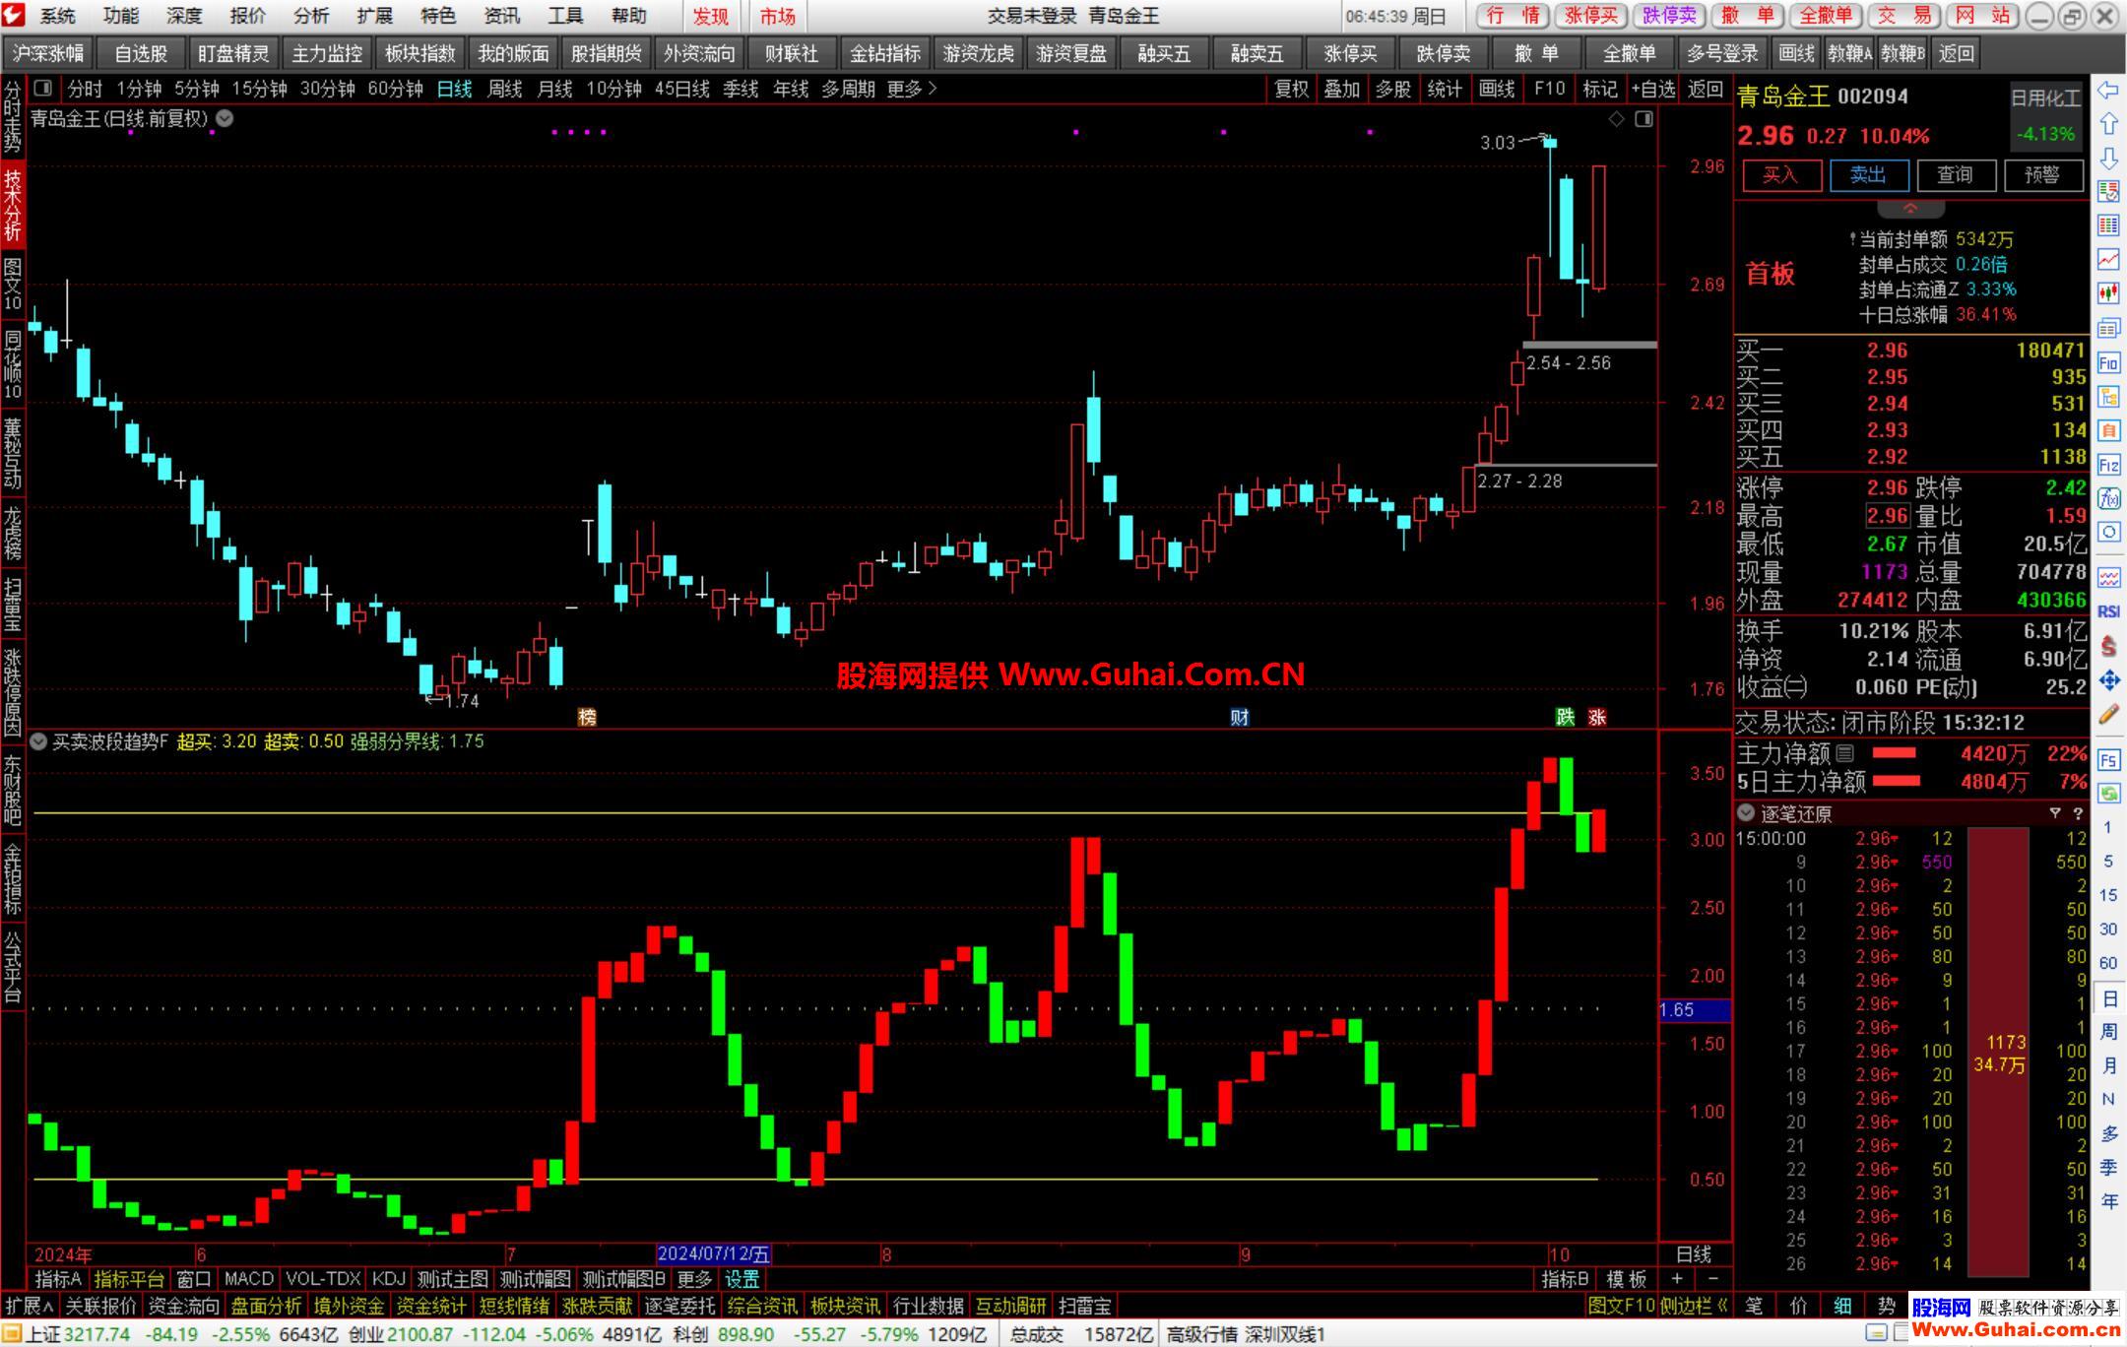Click the red dollar sign icon
The image size is (2127, 1347).
click(2108, 646)
